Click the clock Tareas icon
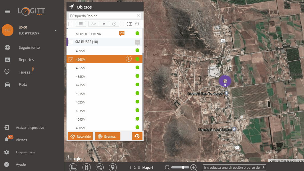 click(7, 72)
